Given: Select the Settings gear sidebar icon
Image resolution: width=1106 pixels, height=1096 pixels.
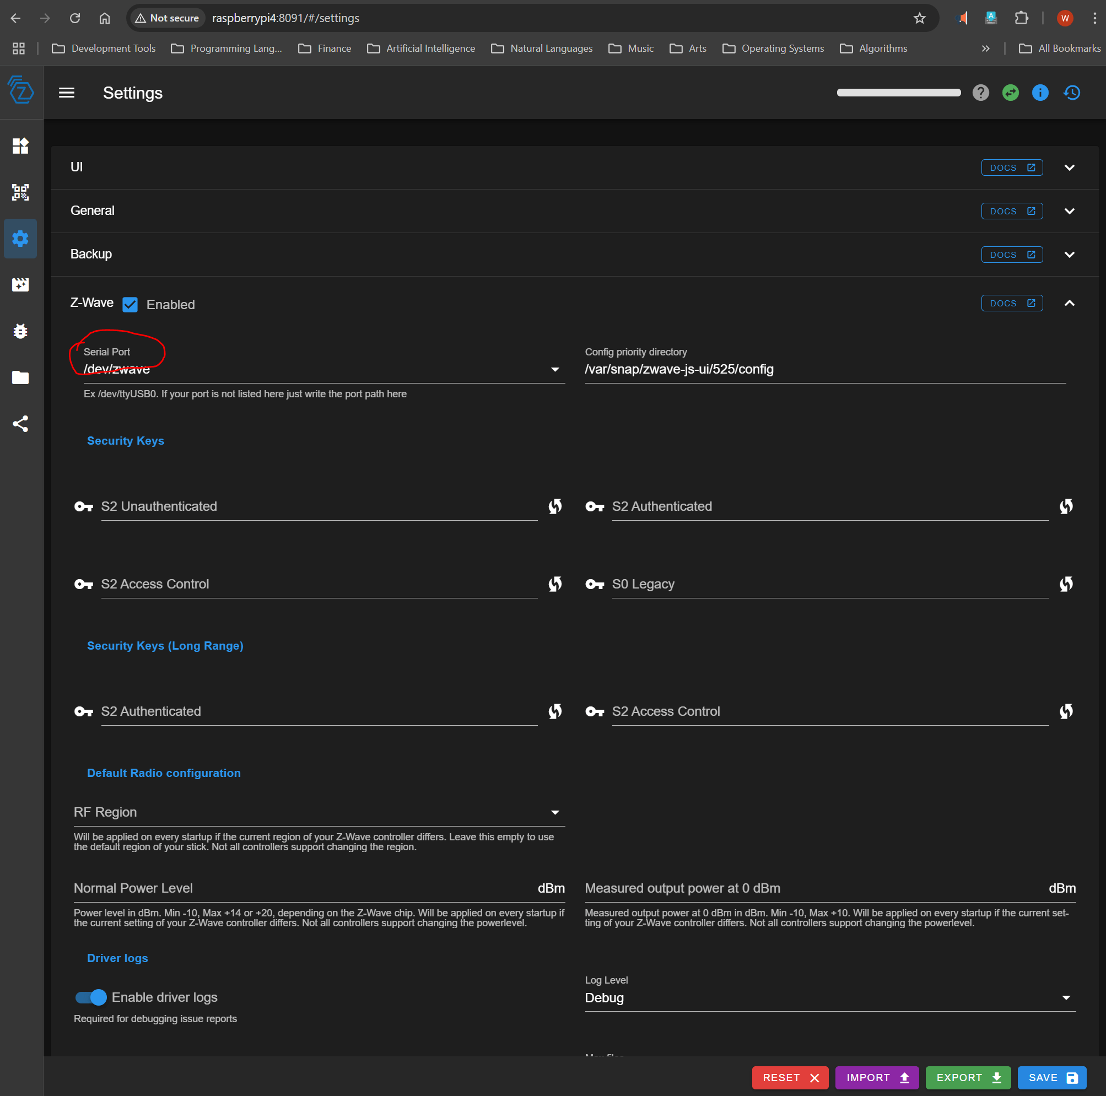Looking at the screenshot, I should click(x=20, y=239).
